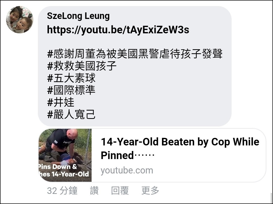This screenshot has width=273, height=204.
Task: Select the #井娃 hashtag
Action: [61, 102]
